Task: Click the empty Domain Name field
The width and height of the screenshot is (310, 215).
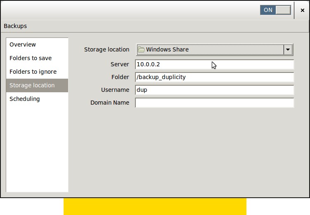Action: (x=214, y=103)
